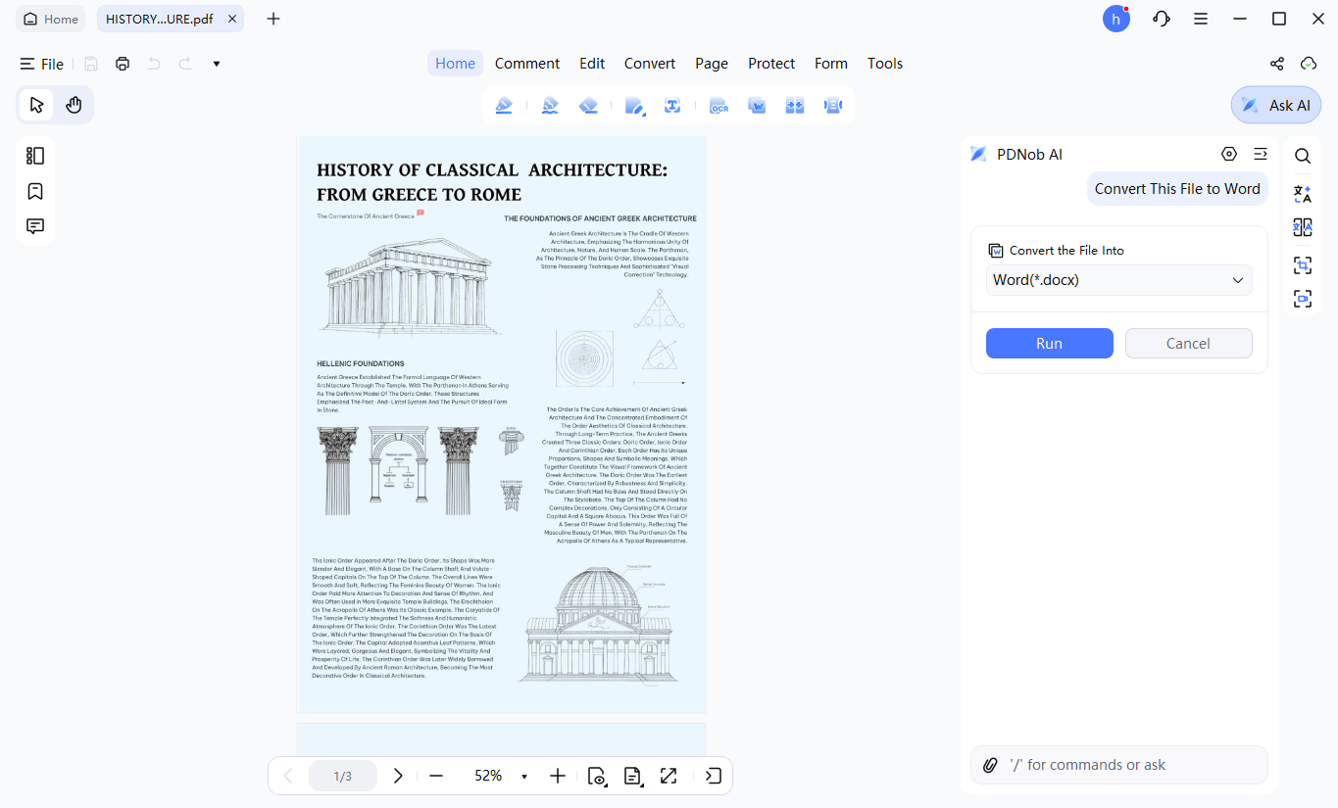The height and width of the screenshot is (808, 1338).
Task: Click the Run button
Action: tap(1050, 344)
